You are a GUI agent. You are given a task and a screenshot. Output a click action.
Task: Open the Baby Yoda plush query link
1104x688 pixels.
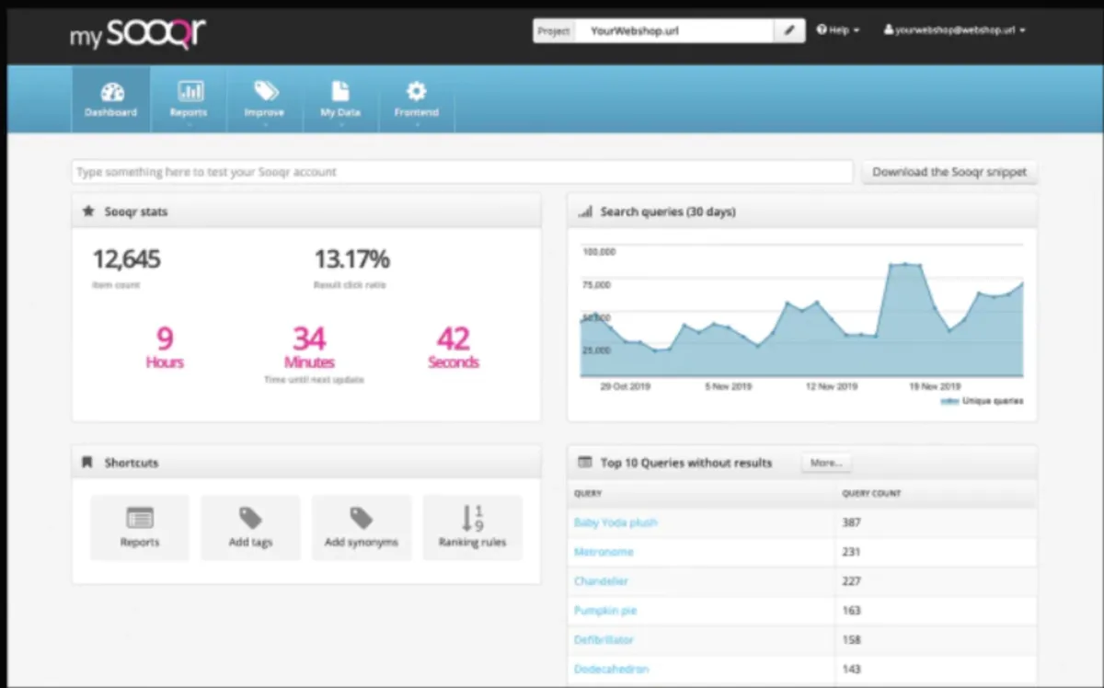(615, 522)
